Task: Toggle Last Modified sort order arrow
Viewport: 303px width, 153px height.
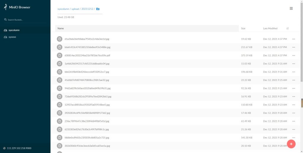Action: [288, 28]
